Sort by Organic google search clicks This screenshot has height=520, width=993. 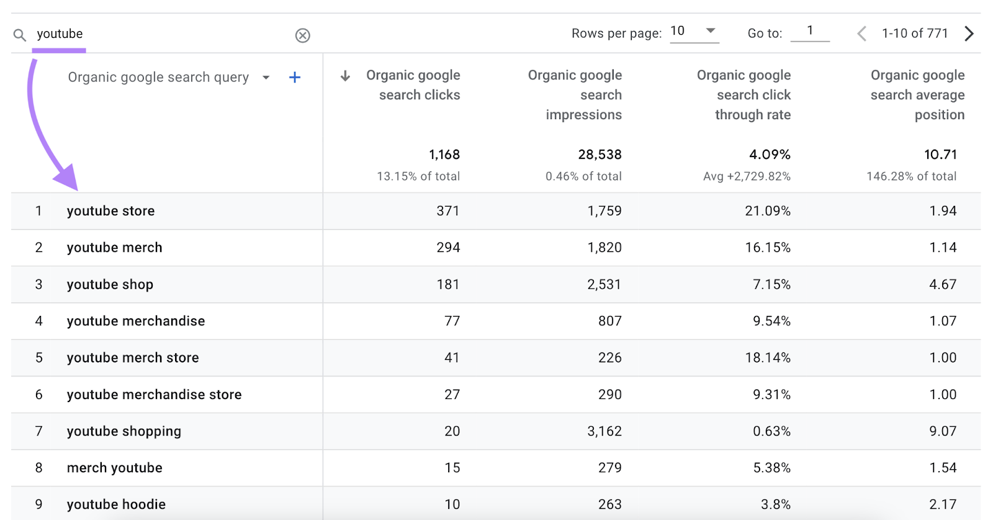click(x=413, y=85)
